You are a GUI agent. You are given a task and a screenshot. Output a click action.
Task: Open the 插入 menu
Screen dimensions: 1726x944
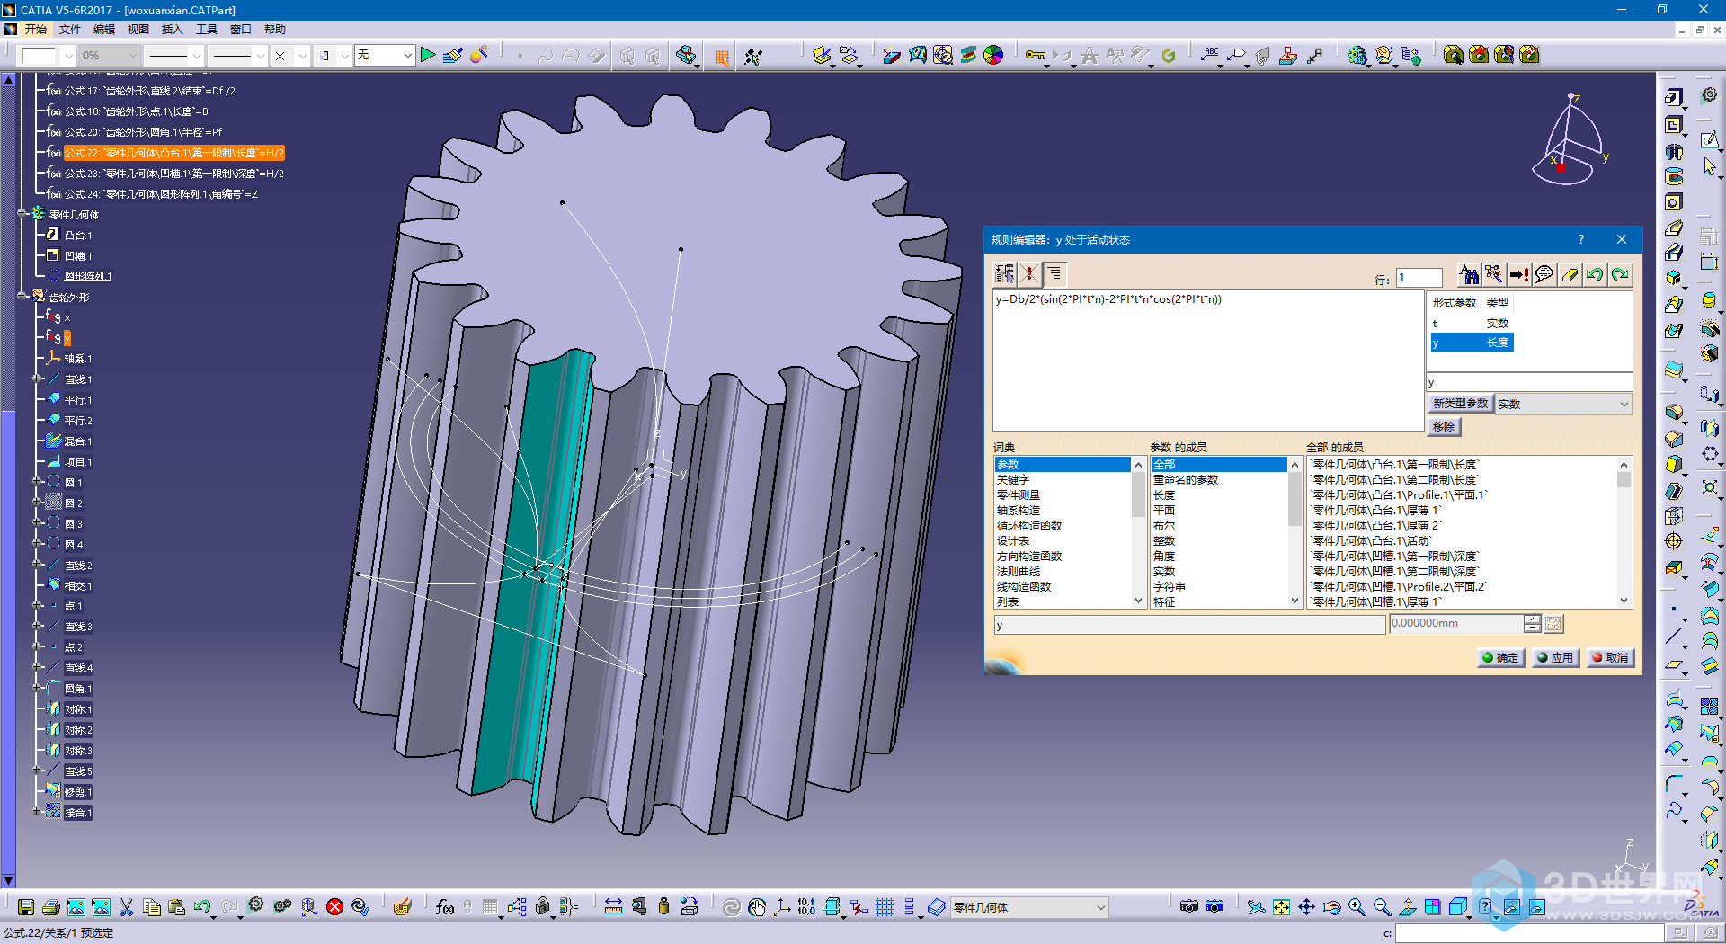172,29
